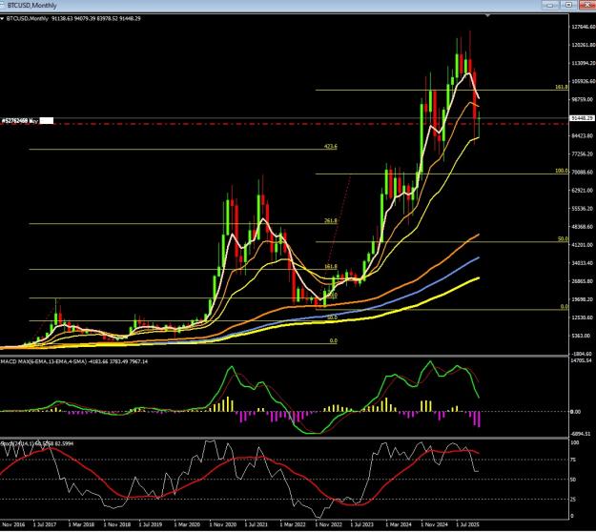Click price scale value 12530.60
596x532 pixels.
tap(583, 317)
